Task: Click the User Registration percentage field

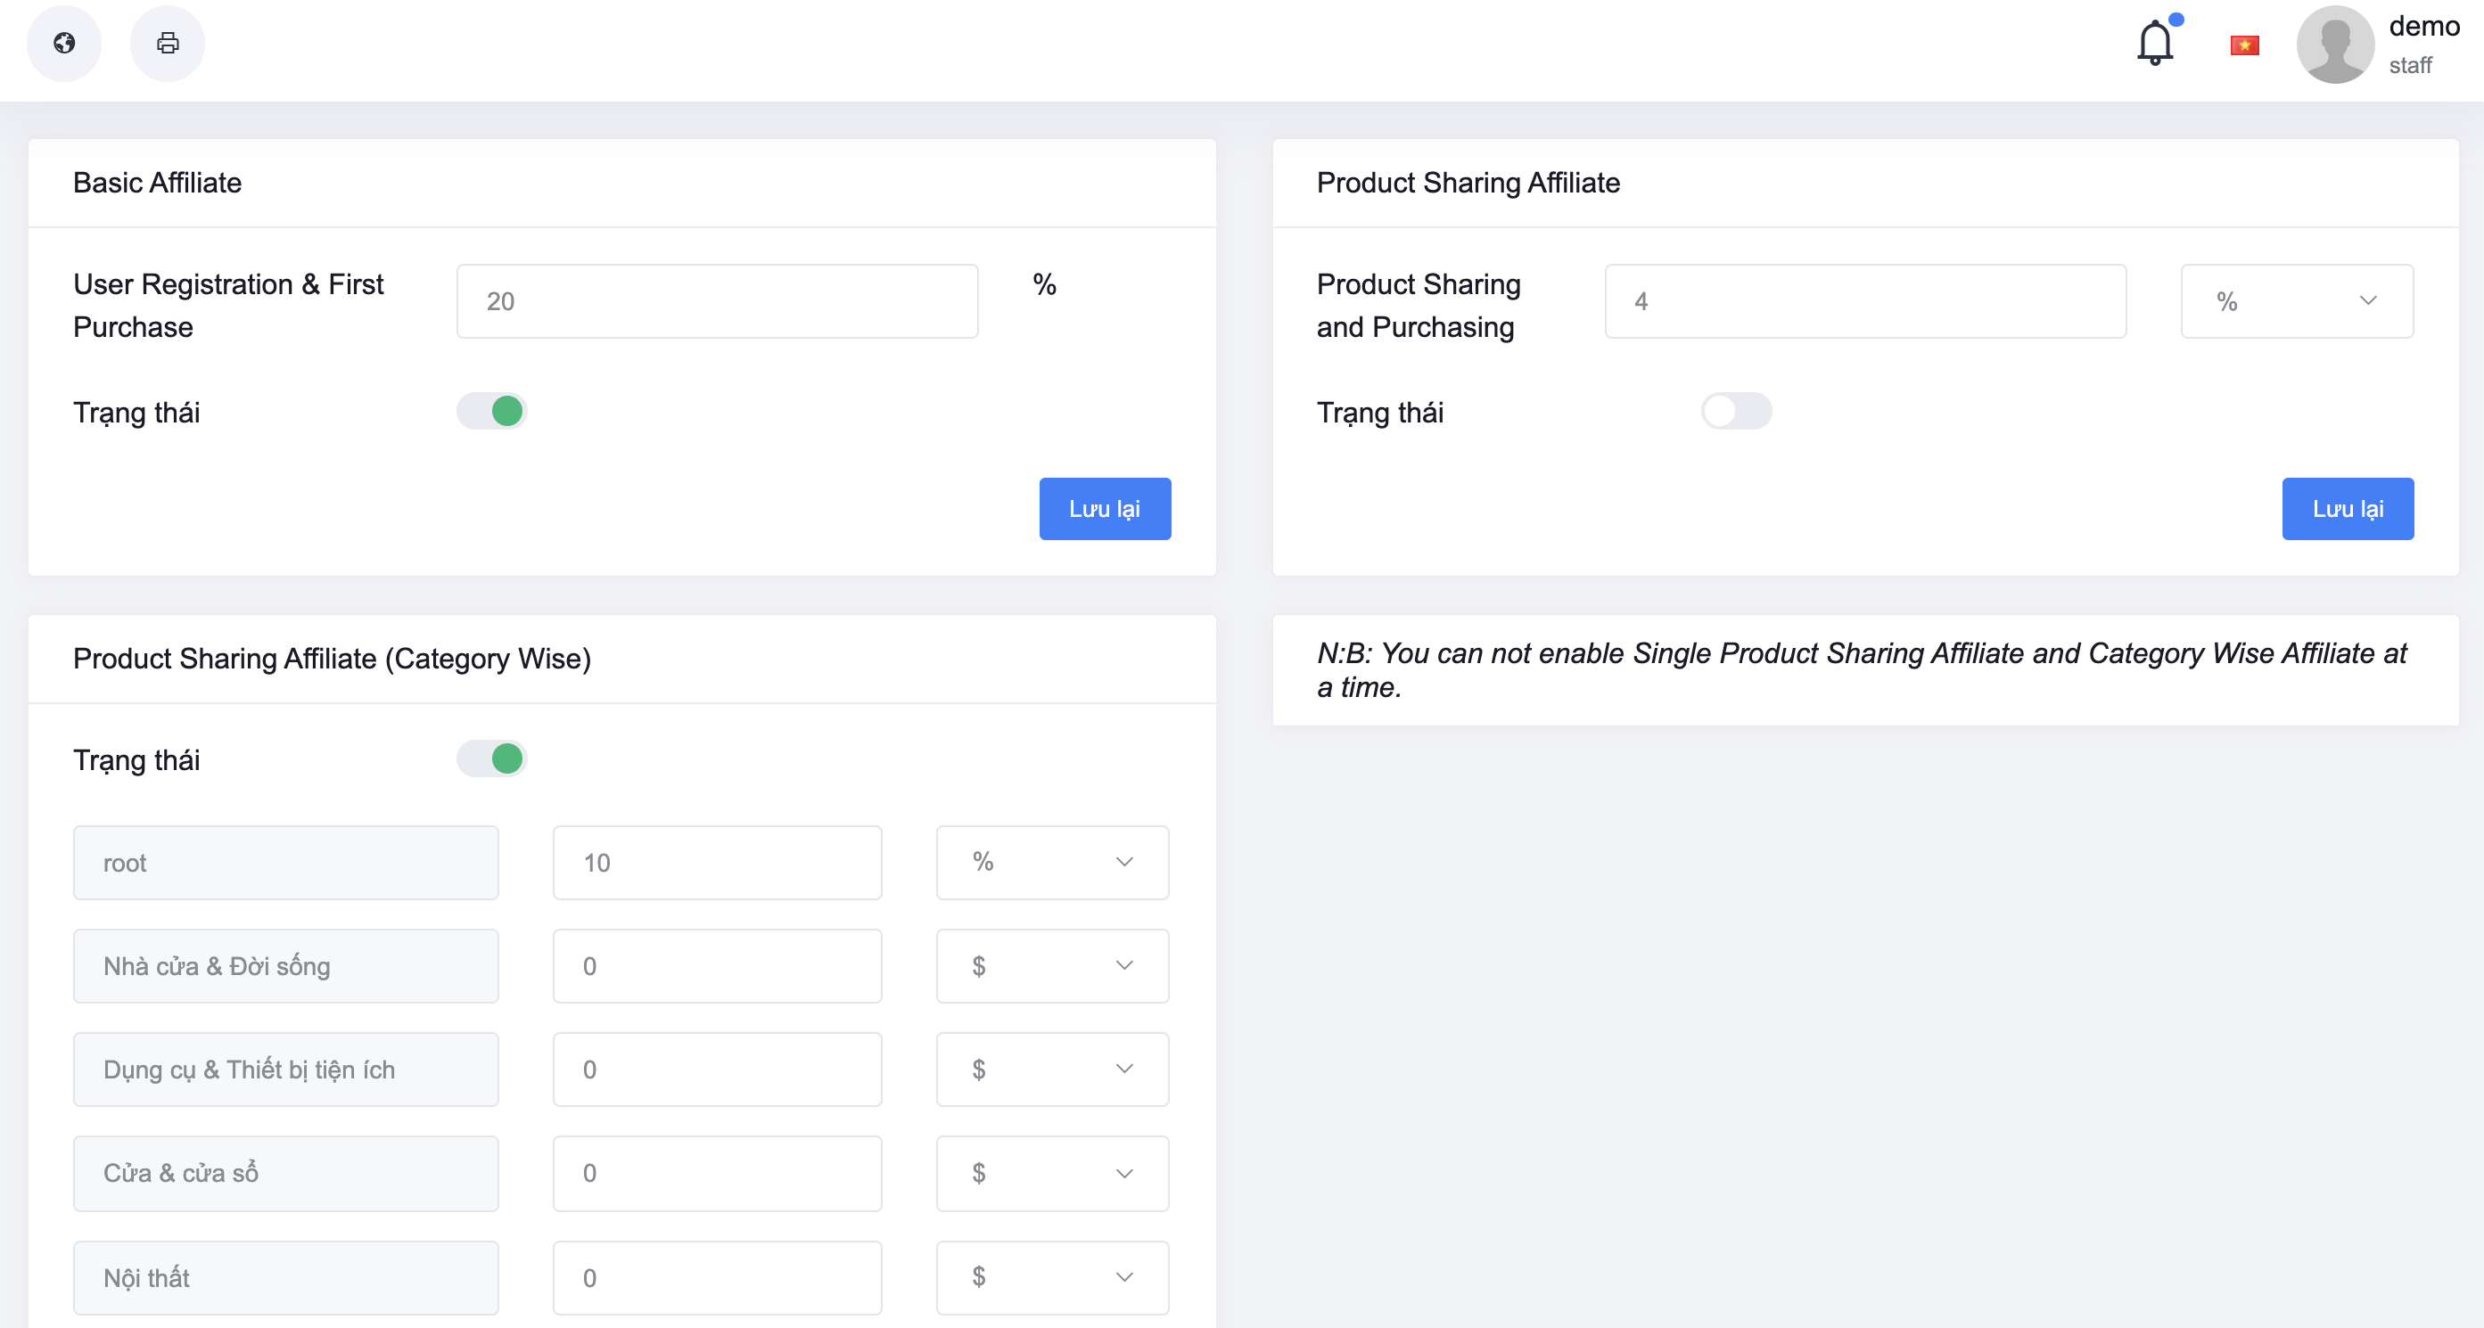Action: (718, 301)
